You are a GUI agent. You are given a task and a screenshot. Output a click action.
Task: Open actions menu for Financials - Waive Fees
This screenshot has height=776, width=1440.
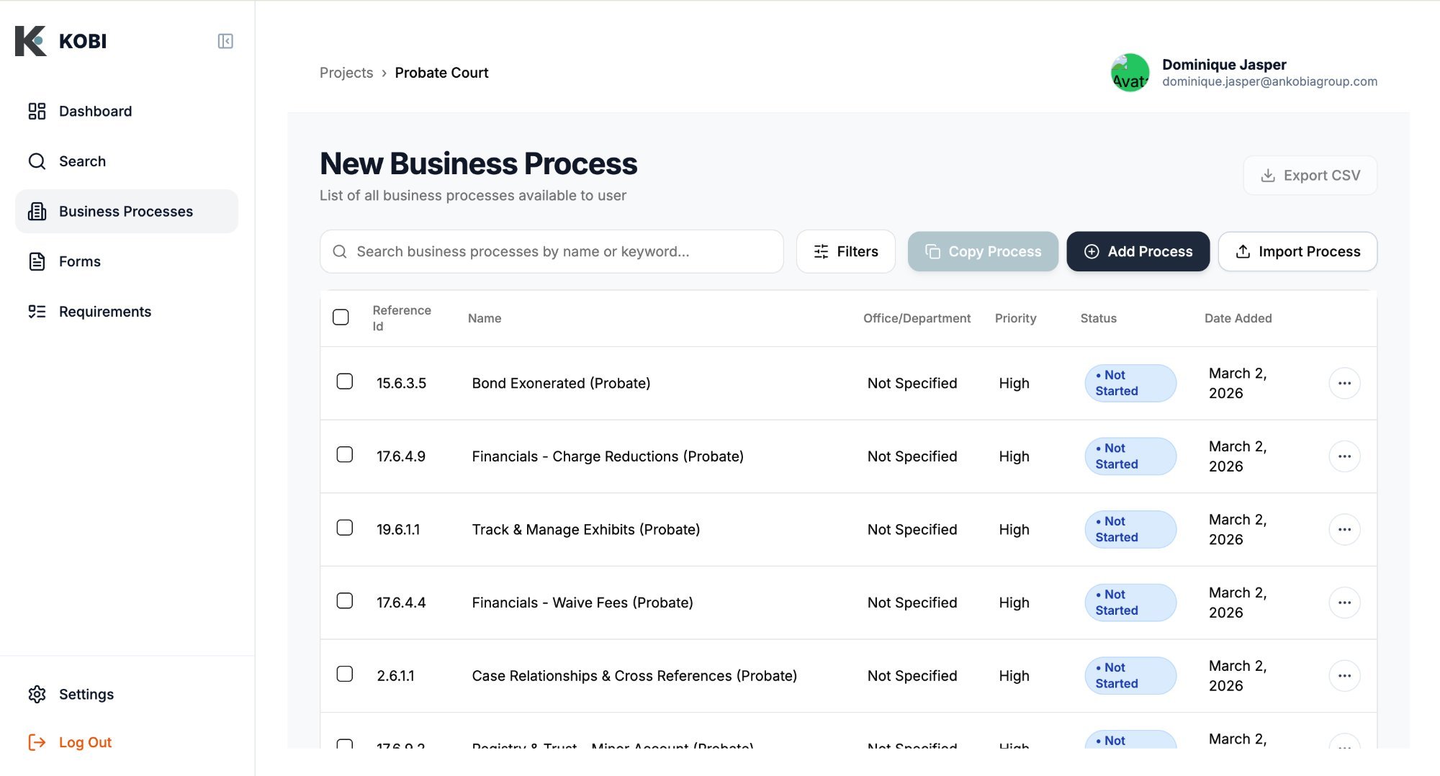1345,603
